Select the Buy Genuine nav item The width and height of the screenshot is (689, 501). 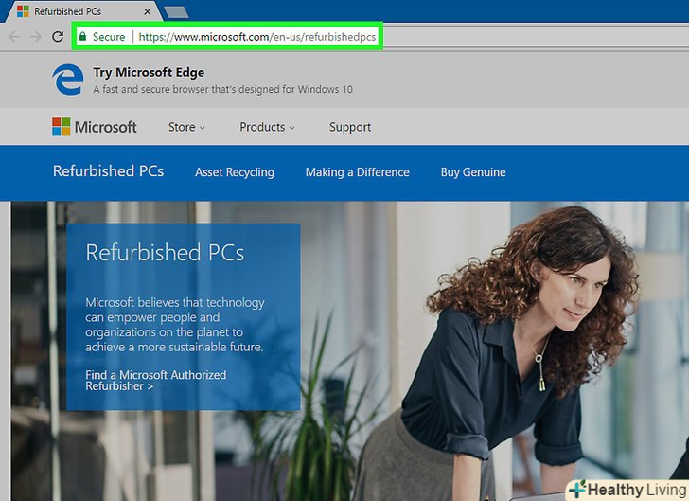473,172
